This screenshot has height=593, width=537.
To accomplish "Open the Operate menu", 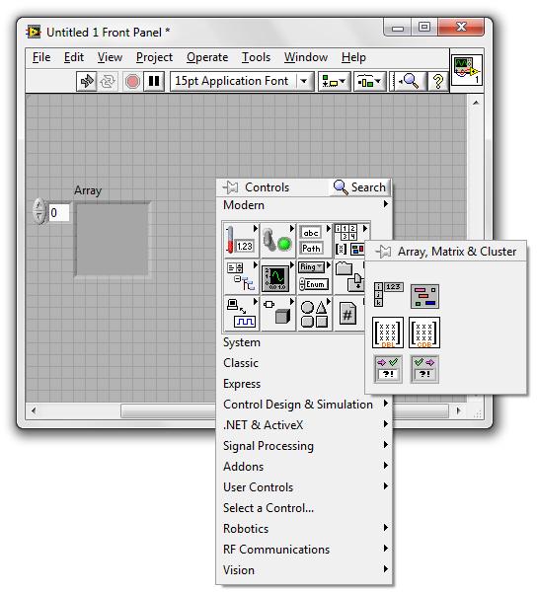I will pyautogui.click(x=207, y=57).
